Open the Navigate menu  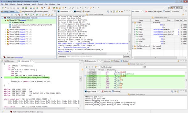27,4
